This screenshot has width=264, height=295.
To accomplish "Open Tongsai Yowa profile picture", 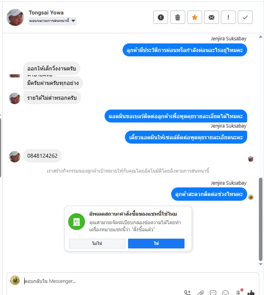I will click(x=15, y=17).
